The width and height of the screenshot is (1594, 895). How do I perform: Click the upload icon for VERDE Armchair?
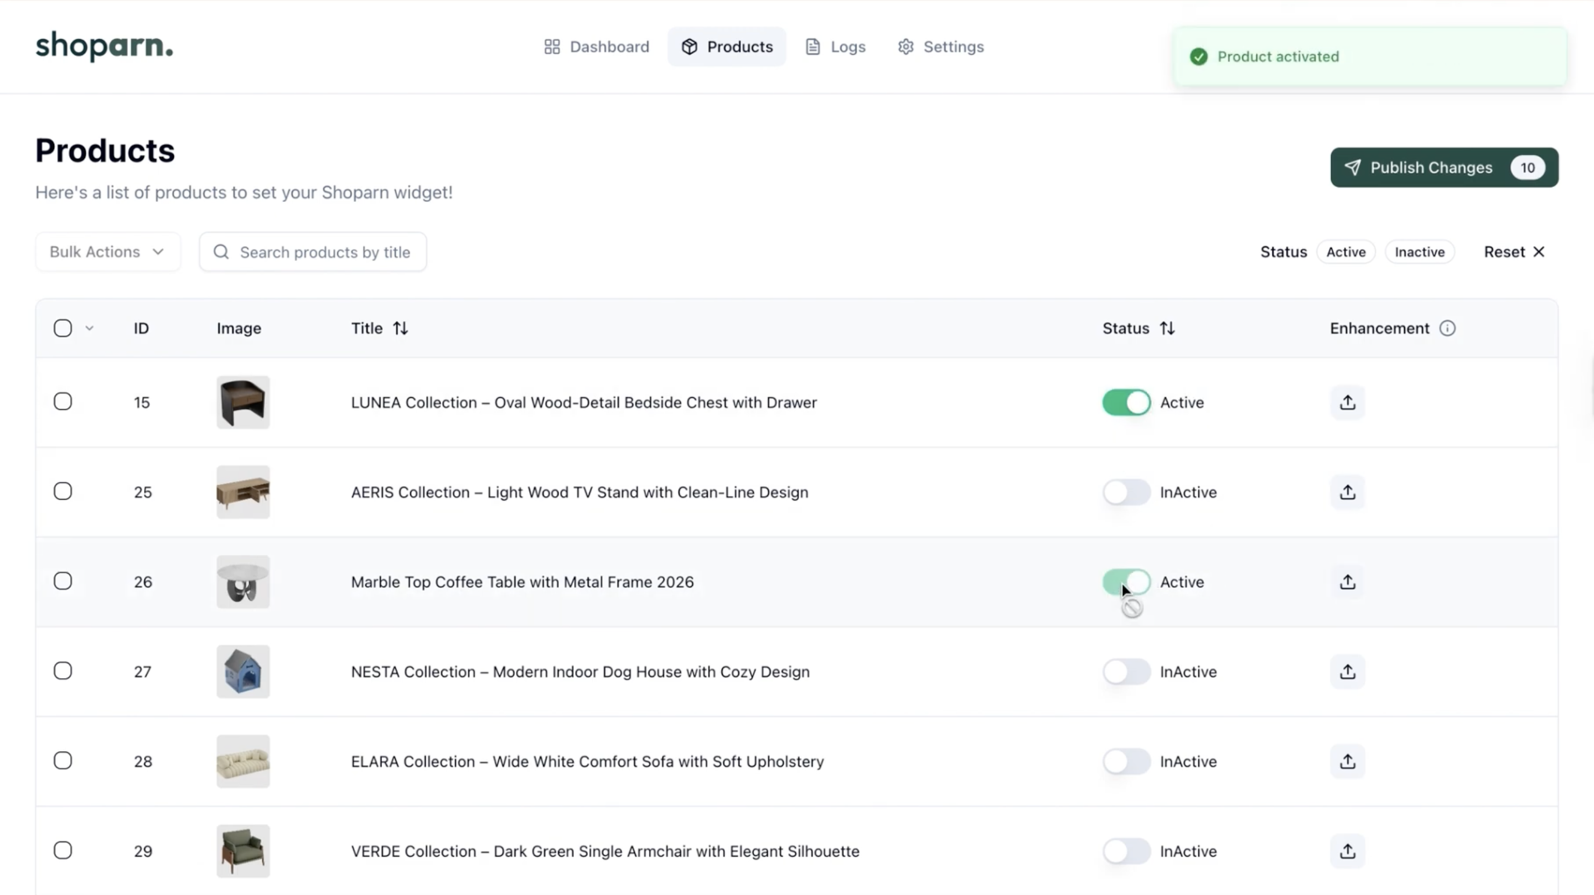pyautogui.click(x=1347, y=850)
